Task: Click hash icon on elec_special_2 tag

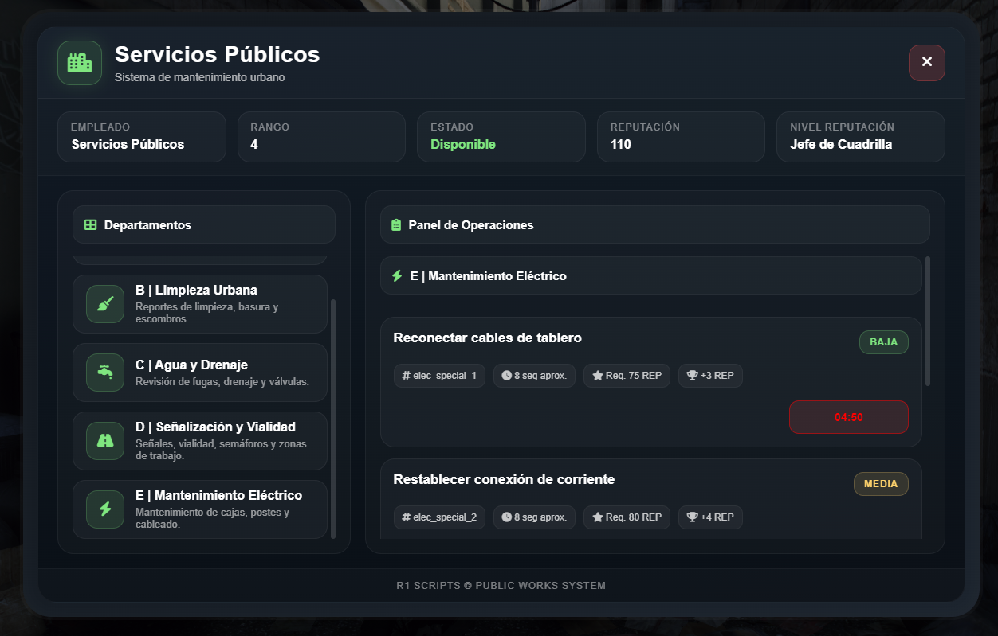Action: [x=407, y=517]
